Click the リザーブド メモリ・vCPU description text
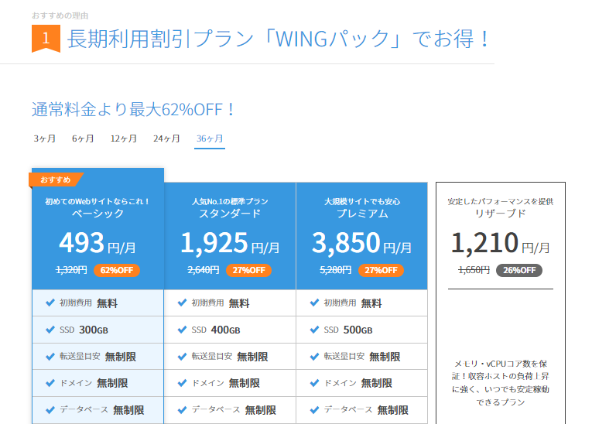Viewport: 592px width, 424px height. pos(500,383)
